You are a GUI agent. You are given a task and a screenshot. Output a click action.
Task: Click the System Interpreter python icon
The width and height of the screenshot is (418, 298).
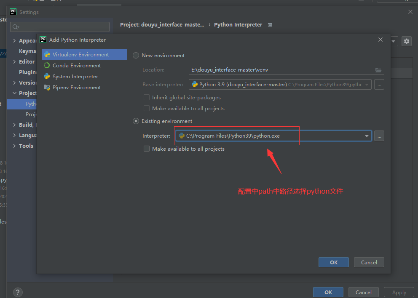point(47,77)
